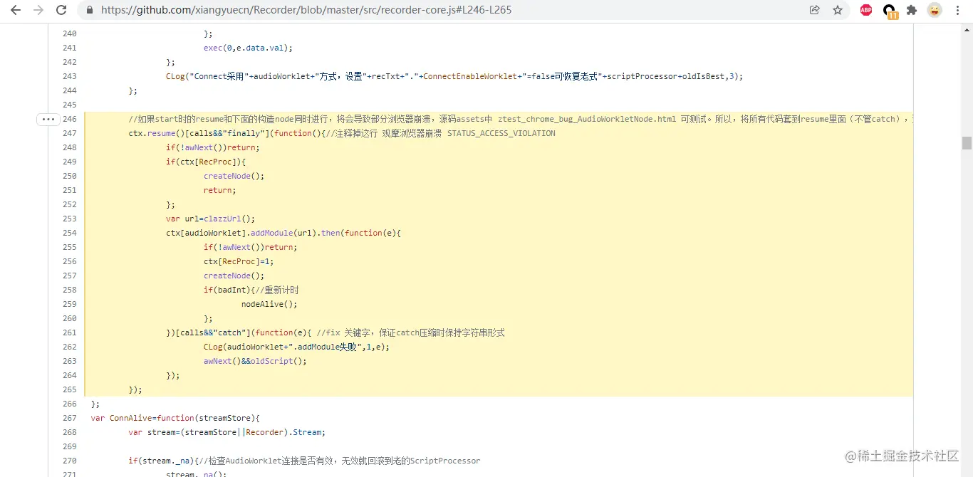Bookmark this page with the star icon
The image size is (973, 477).
point(838,10)
